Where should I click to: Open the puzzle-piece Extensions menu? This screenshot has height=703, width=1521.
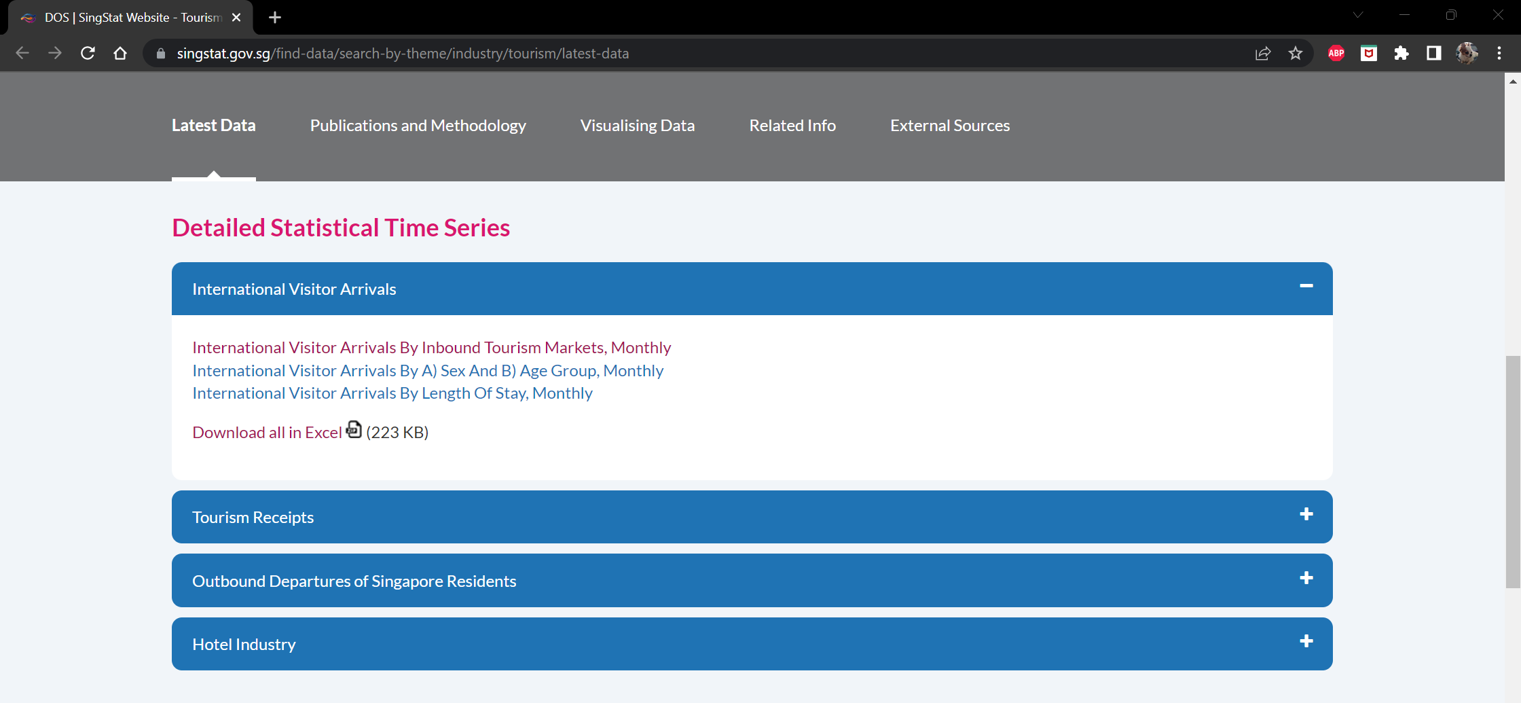click(1401, 53)
